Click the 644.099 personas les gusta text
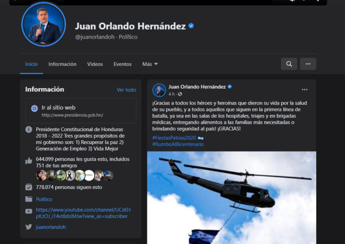This screenshot has width=345, height=244. tap(83, 162)
